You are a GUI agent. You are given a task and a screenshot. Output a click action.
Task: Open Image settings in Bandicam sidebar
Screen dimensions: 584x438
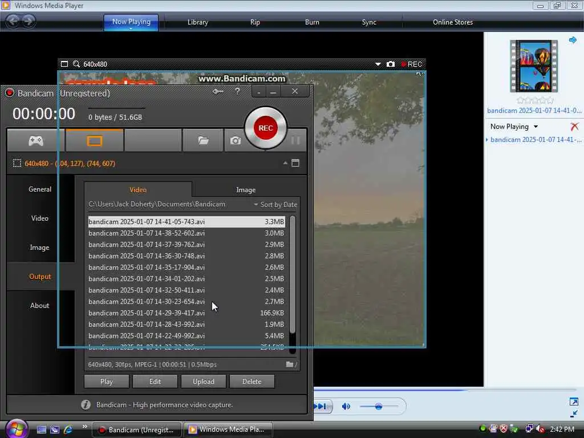pyautogui.click(x=40, y=248)
